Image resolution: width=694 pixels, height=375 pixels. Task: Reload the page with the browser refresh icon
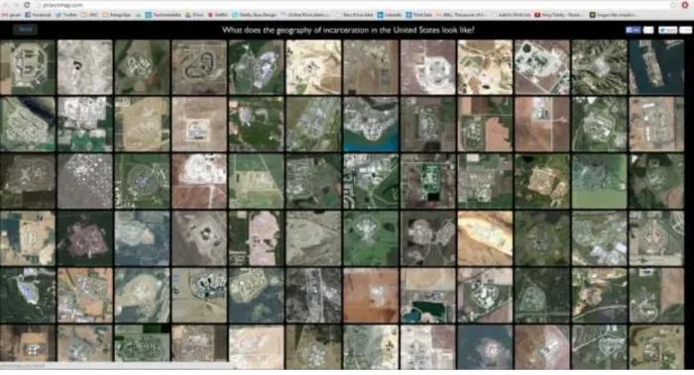tap(28, 5)
